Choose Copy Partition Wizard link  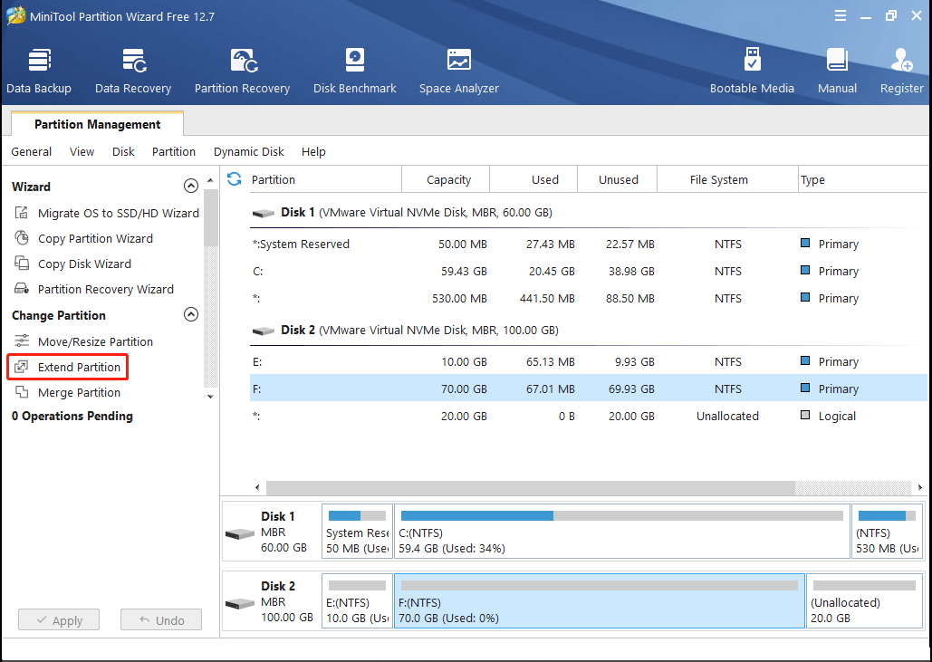click(x=95, y=238)
